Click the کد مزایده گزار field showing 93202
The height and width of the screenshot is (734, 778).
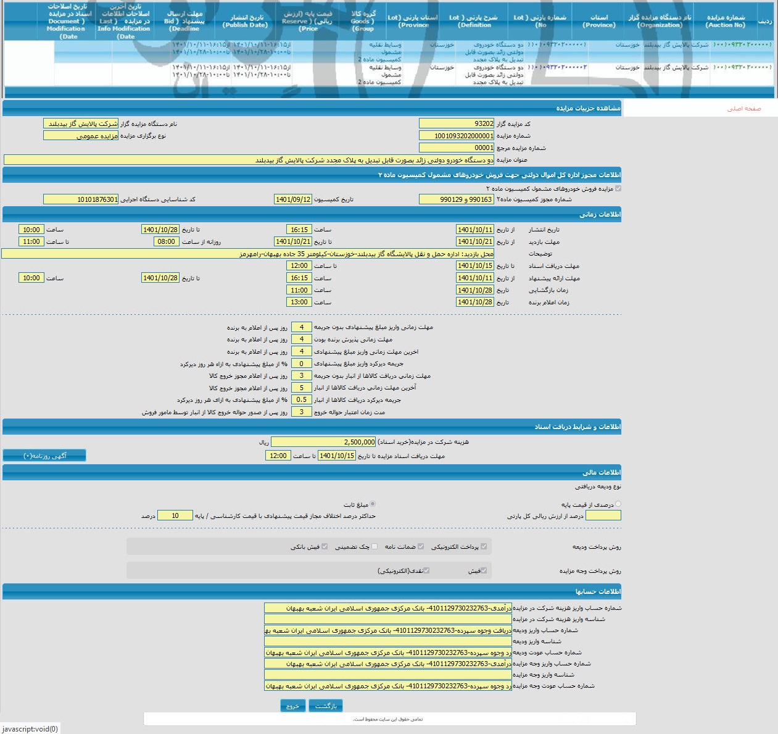456,123
